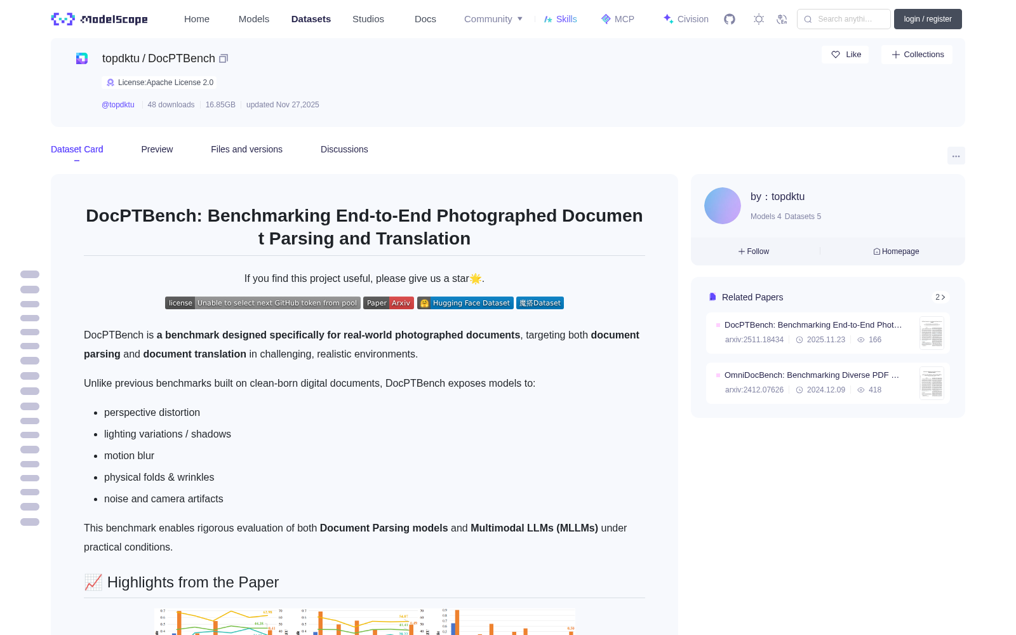1016x635 pixels.
Task: Focus the Search anything input field
Action: click(844, 19)
